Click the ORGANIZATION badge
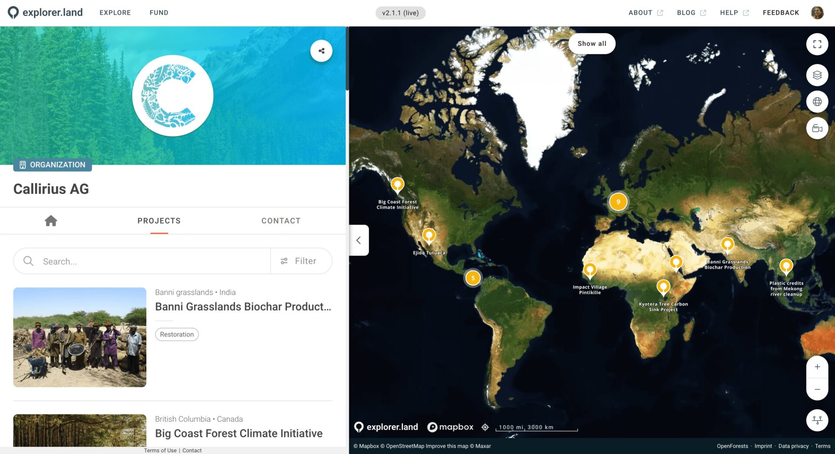Viewport: 835px width, 454px height. [53, 165]
